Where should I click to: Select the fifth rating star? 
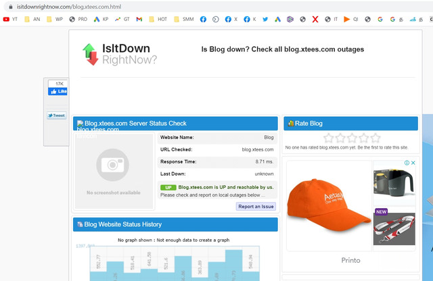coord(375,138)
